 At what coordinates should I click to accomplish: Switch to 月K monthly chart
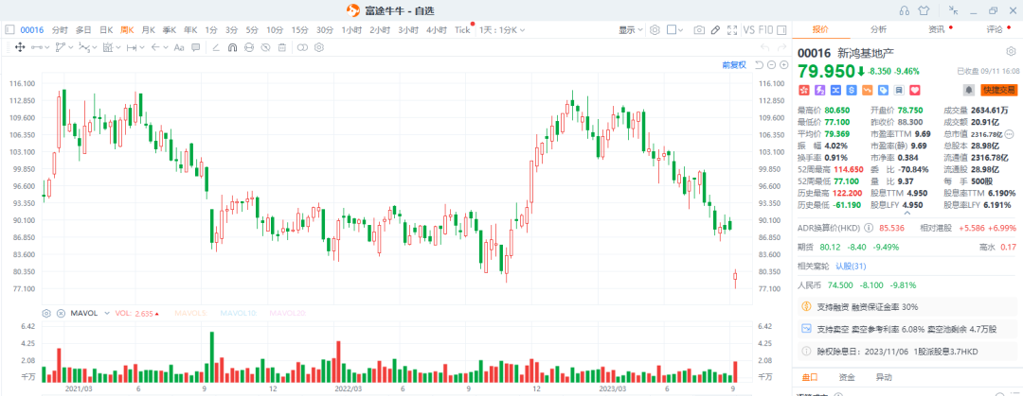[x=148, y=29]
